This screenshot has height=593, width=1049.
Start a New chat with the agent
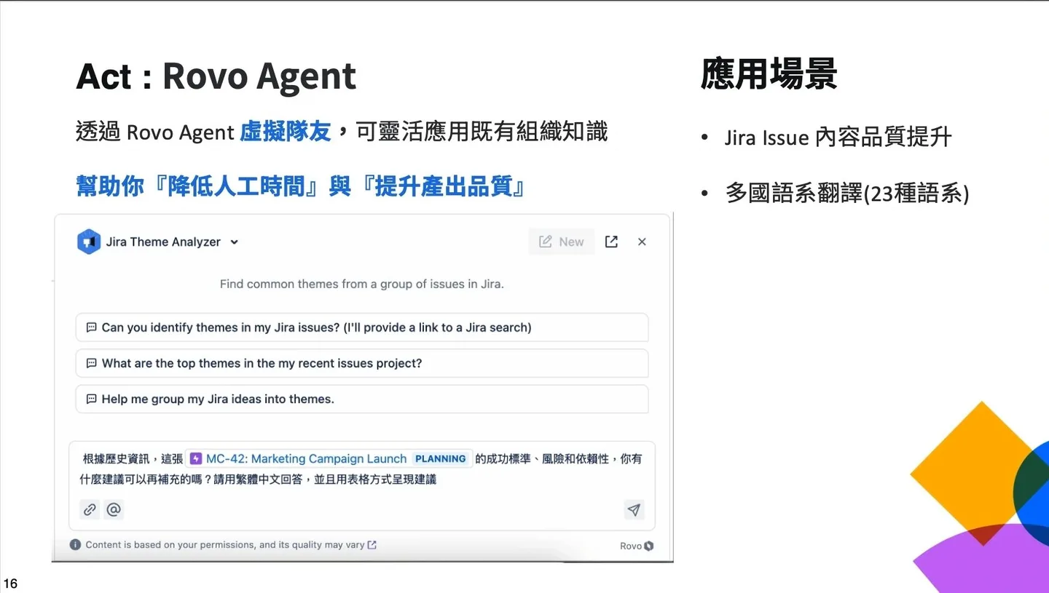pyautogui.click(x=562, y=242)
